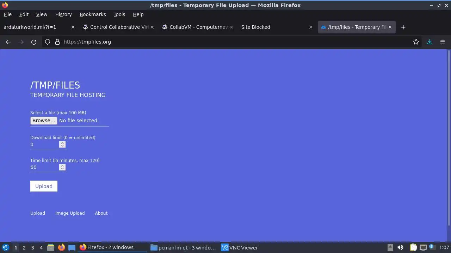The image size is (451, 253).
Task: Close the ardaturkworld.ml tab
Action: pos(73,27)
